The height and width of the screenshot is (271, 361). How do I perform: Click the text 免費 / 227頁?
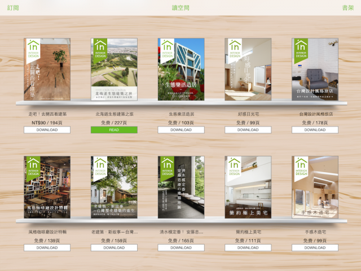coord(114,123)
